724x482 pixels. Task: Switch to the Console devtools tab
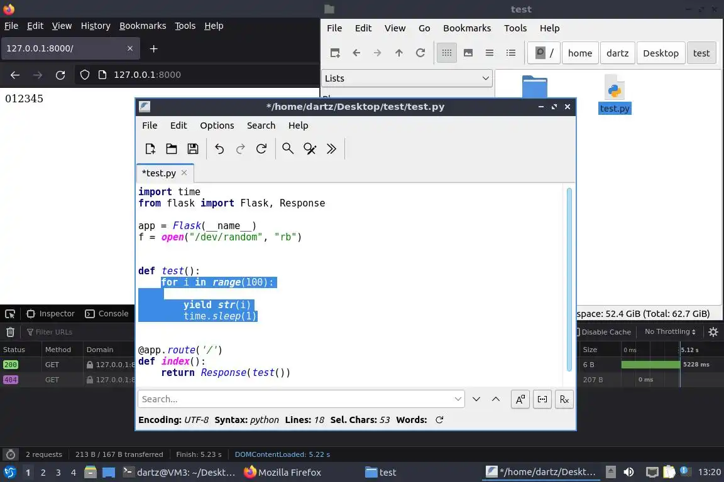[107, 314]
